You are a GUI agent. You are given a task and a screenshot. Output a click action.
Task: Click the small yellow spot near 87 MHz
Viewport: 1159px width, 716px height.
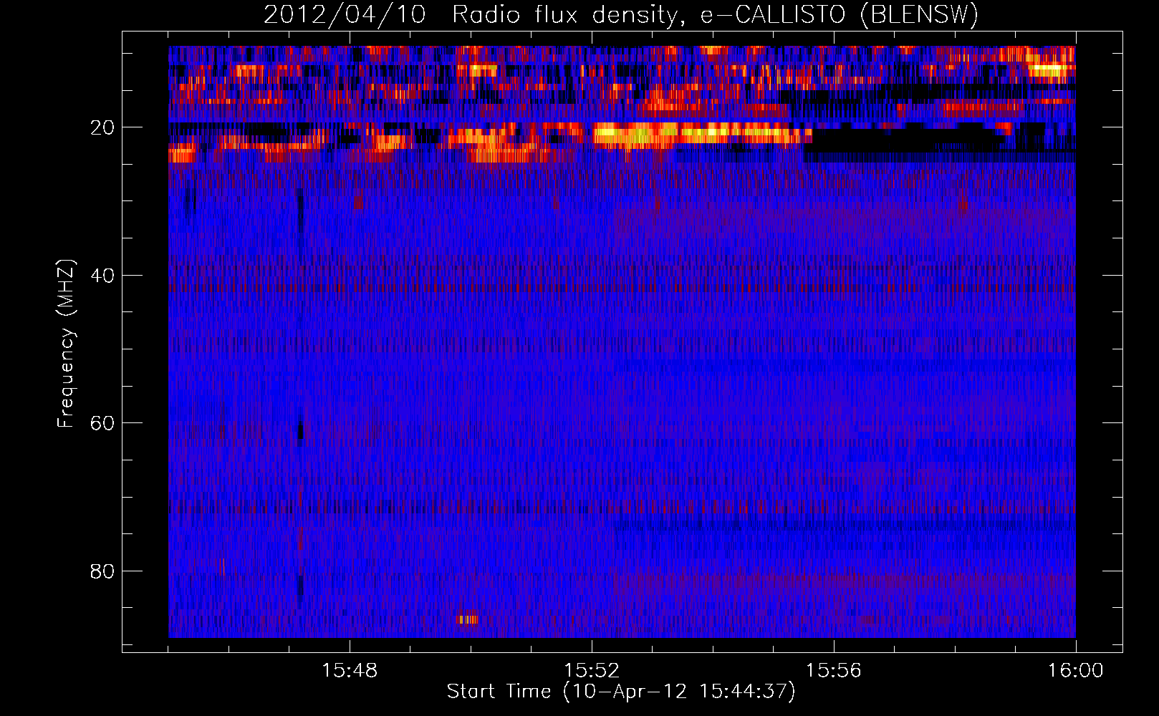coord(468,619)
